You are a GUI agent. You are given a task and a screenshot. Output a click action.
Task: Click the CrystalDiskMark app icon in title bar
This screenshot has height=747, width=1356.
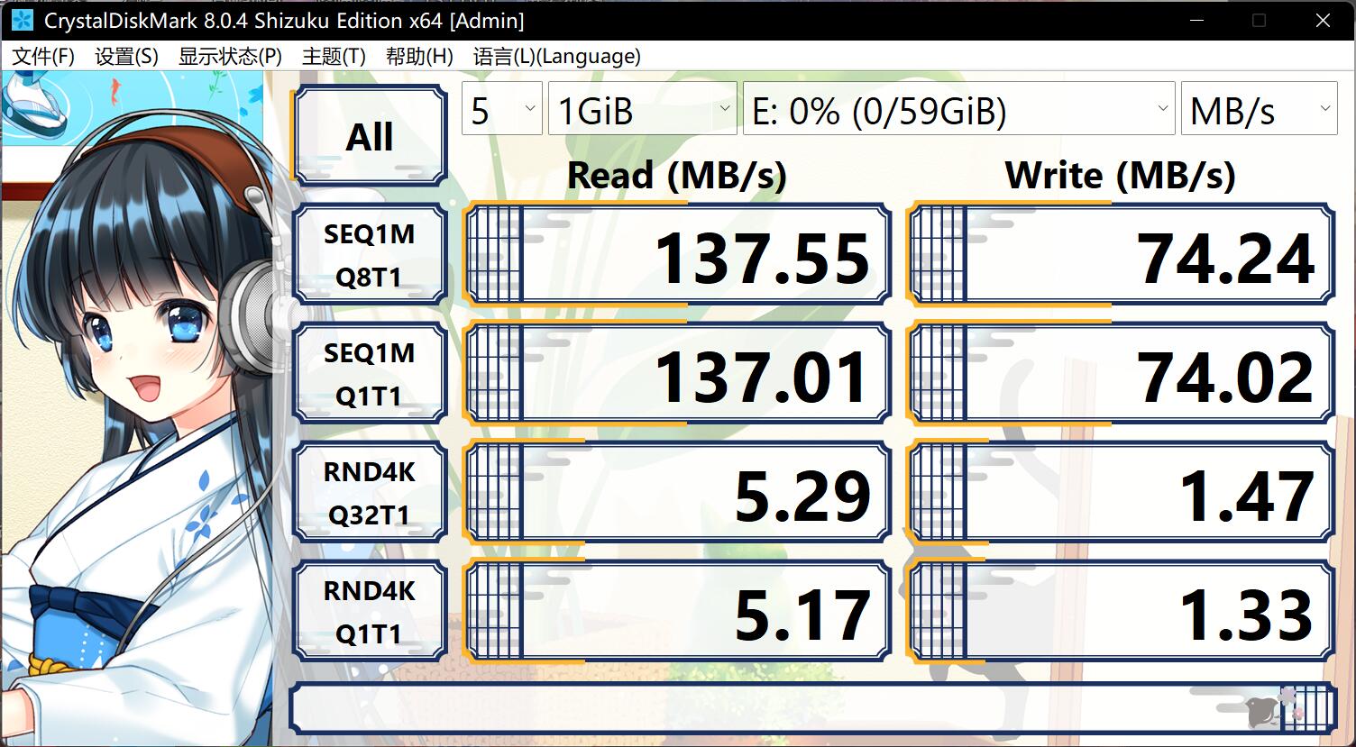tap(22, 20)
